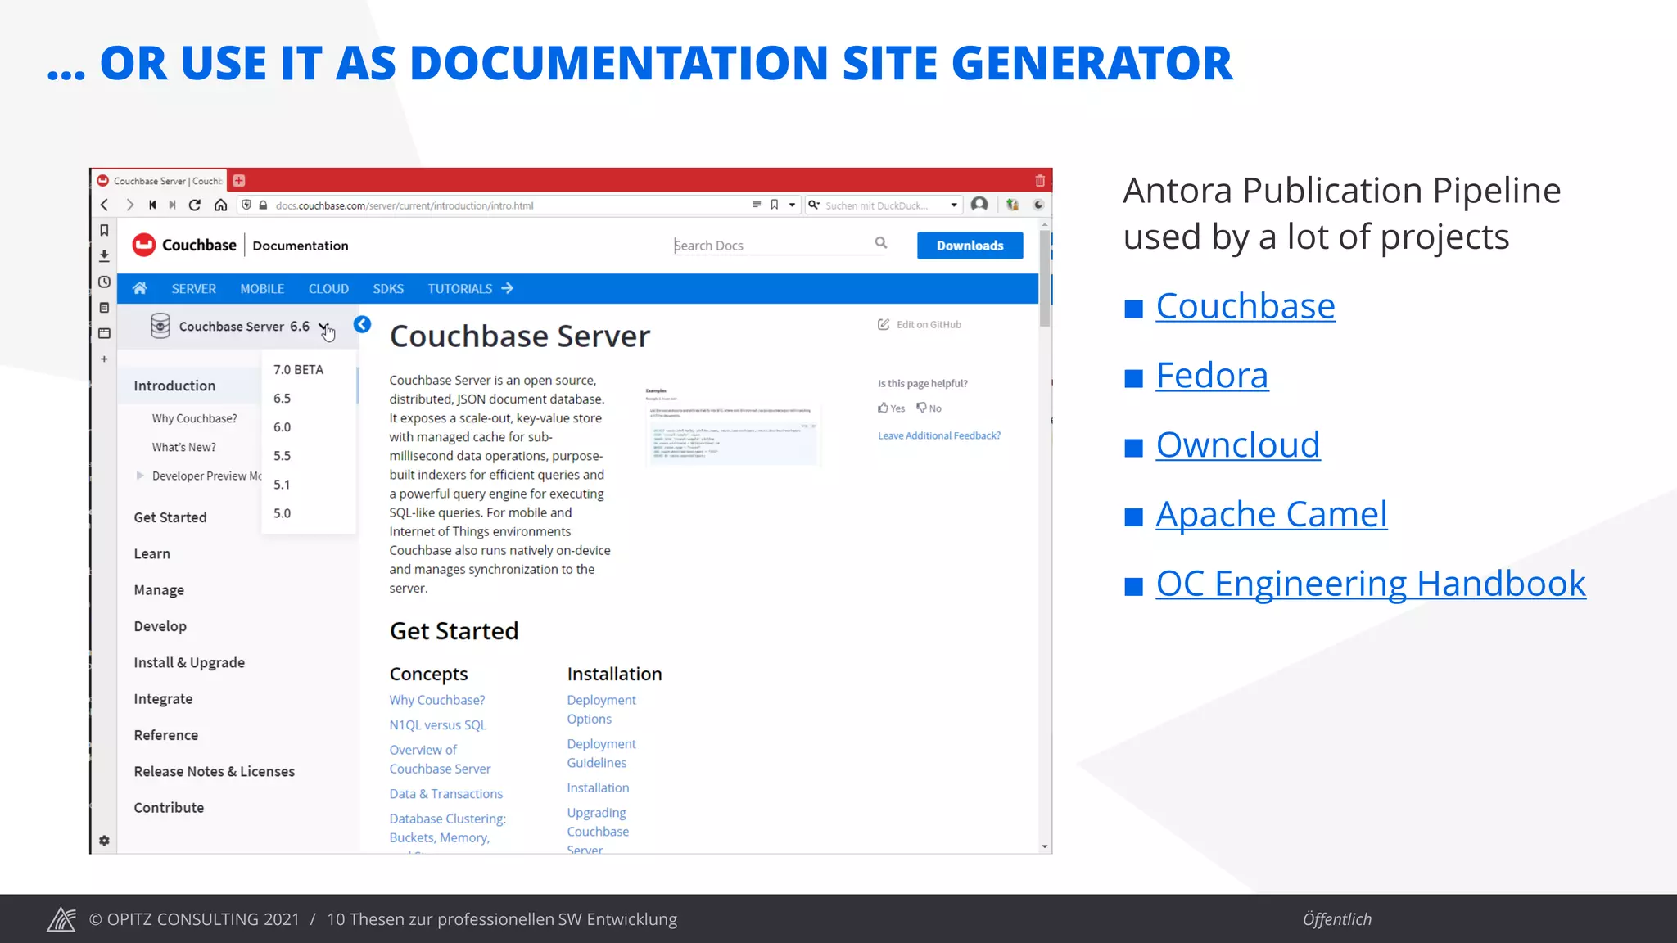Viewport: 1677px width, 943px height.
Task: Bookmark this page in address bar
Action: pyautogui.click(x=775, y=205)
